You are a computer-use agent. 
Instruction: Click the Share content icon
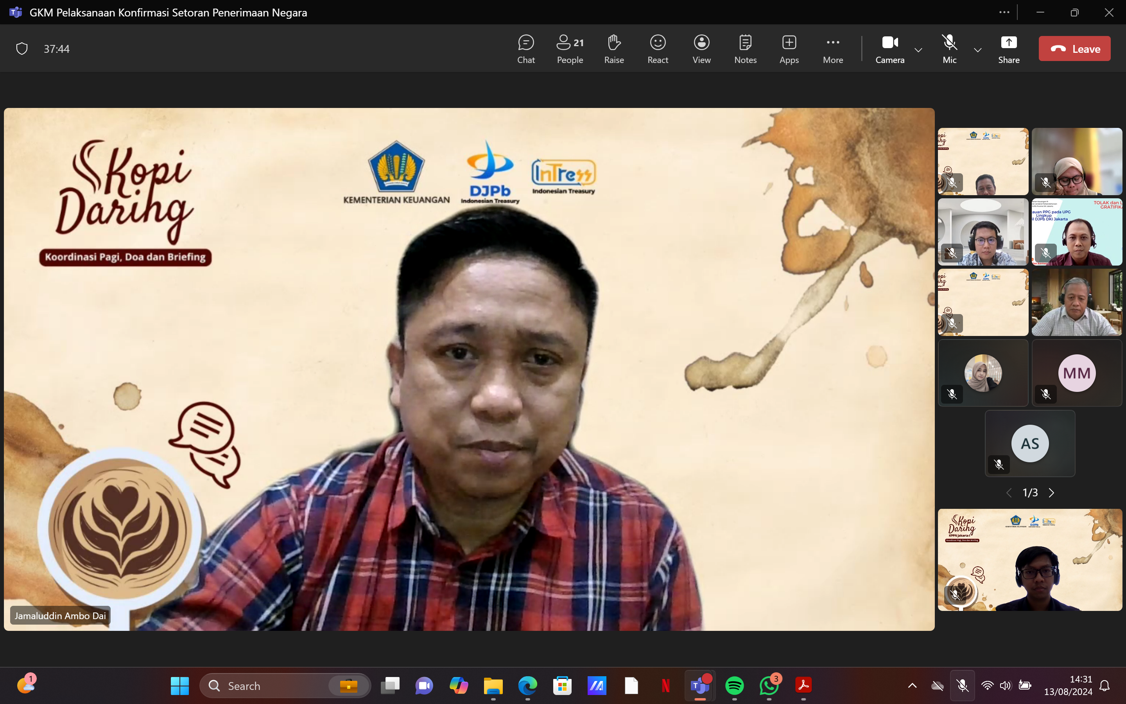(x=1008, y=49)
